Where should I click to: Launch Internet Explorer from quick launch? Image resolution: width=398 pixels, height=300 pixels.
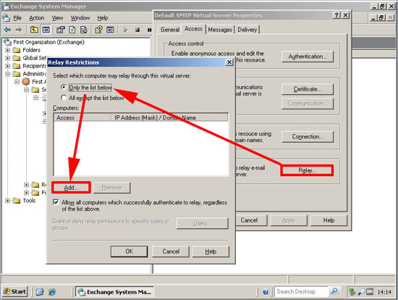(x=52, y=291)
